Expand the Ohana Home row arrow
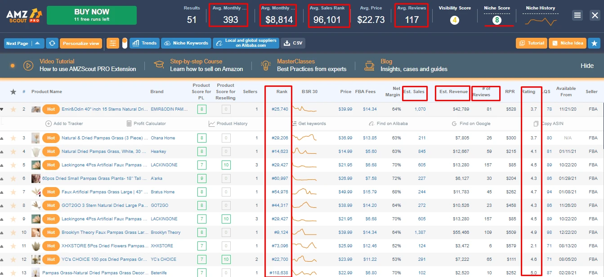The image size is (604, 277). pyautogui.click(x=2, y=138)
